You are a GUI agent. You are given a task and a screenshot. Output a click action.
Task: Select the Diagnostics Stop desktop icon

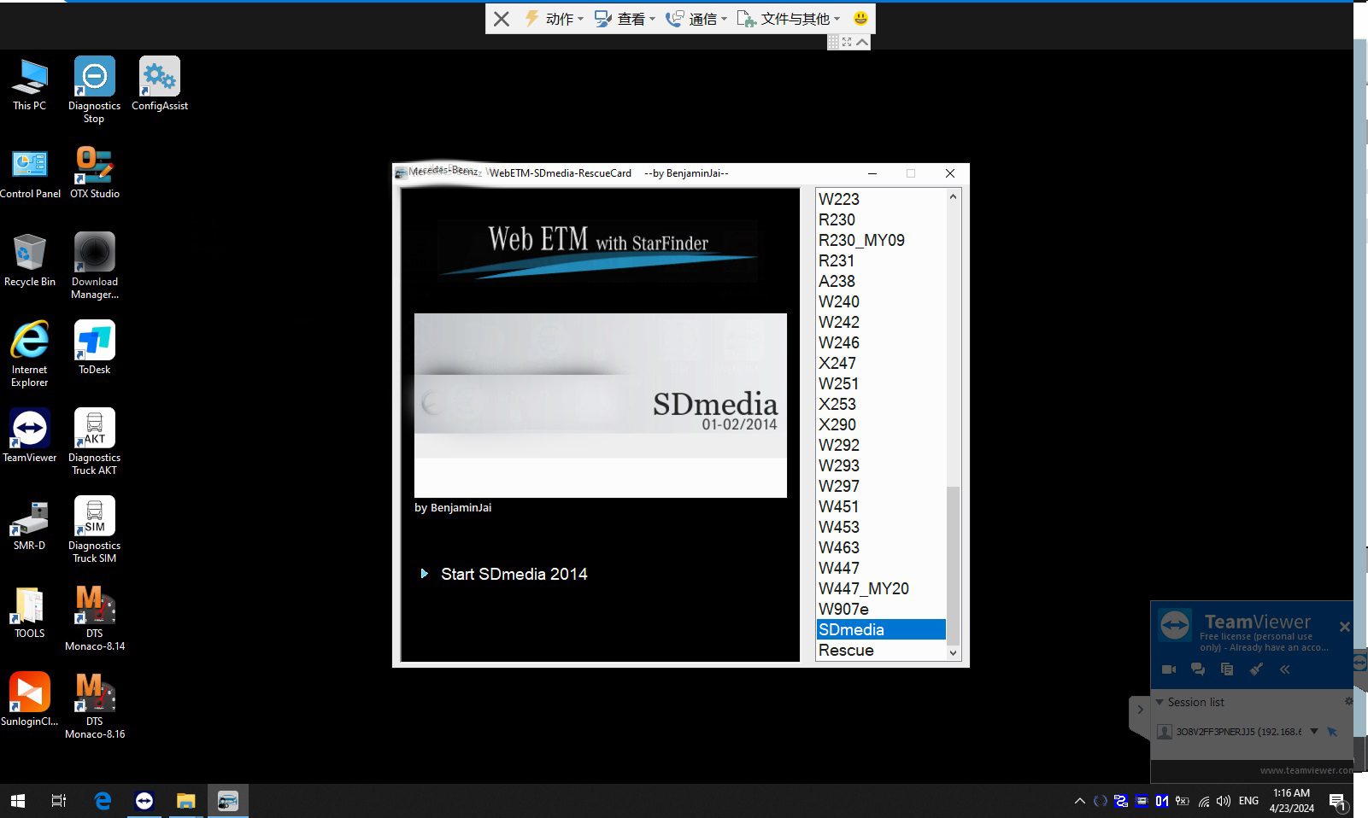click(x=94, y=90)
